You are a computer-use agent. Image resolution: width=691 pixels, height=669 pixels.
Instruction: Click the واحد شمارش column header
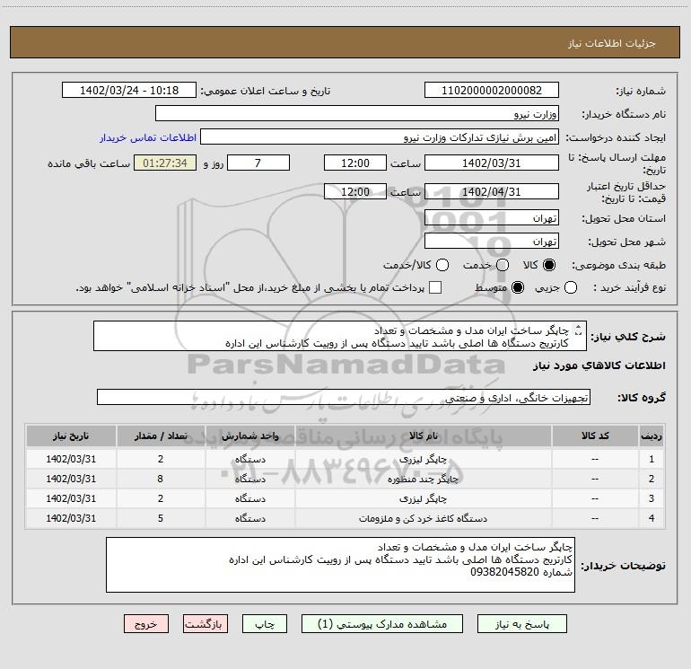249,436
